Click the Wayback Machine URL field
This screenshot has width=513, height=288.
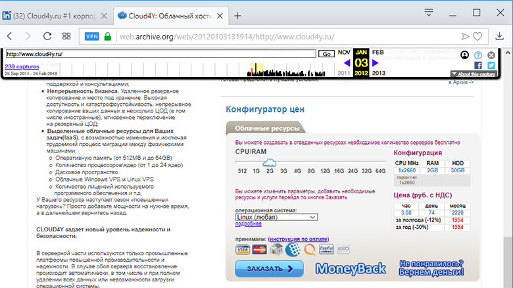coord(160,54)
